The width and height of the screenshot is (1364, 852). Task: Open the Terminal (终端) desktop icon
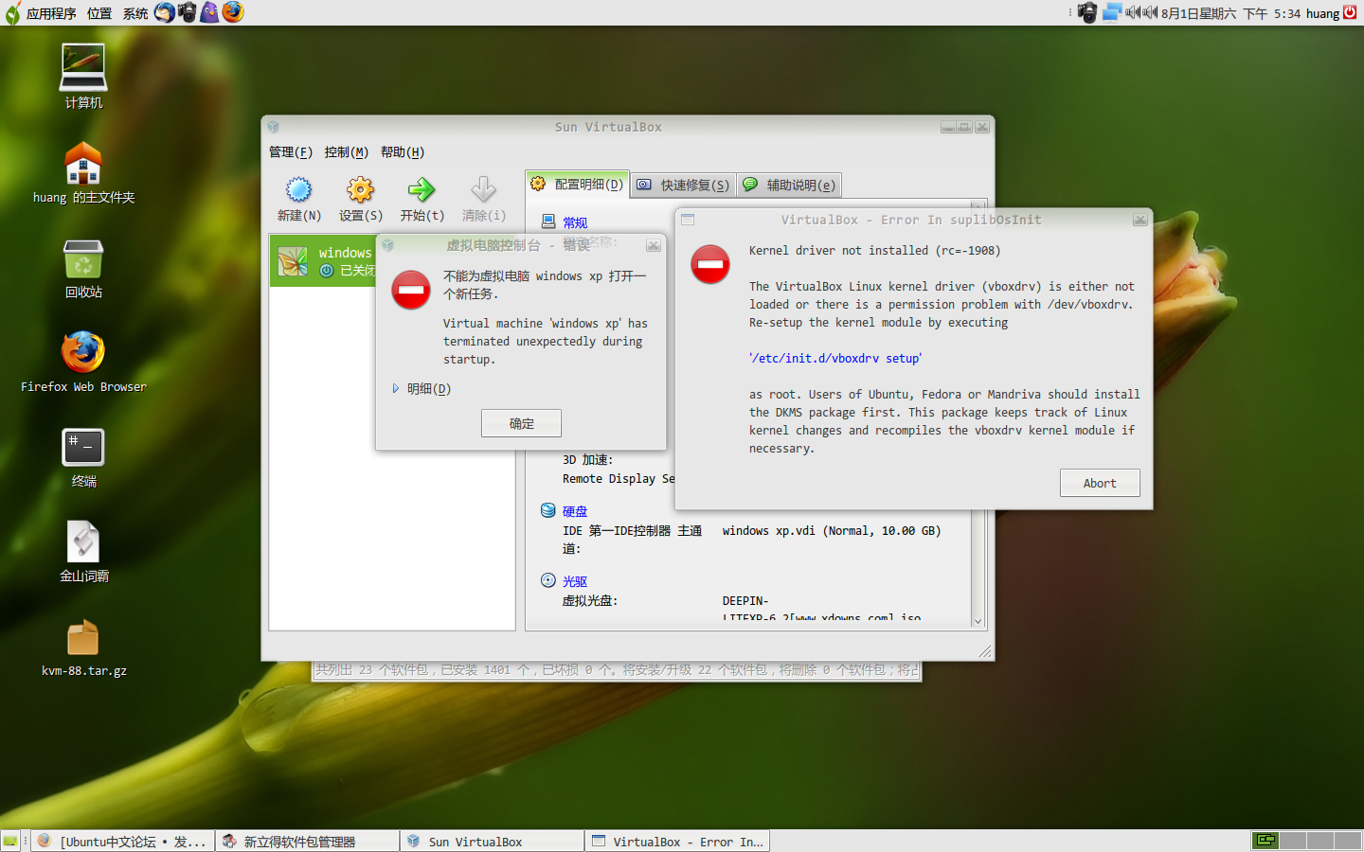click(x=83, y=448)
